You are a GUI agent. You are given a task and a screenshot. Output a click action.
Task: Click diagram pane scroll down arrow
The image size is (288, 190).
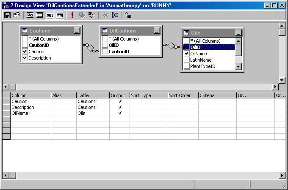[x=282, y=80]
